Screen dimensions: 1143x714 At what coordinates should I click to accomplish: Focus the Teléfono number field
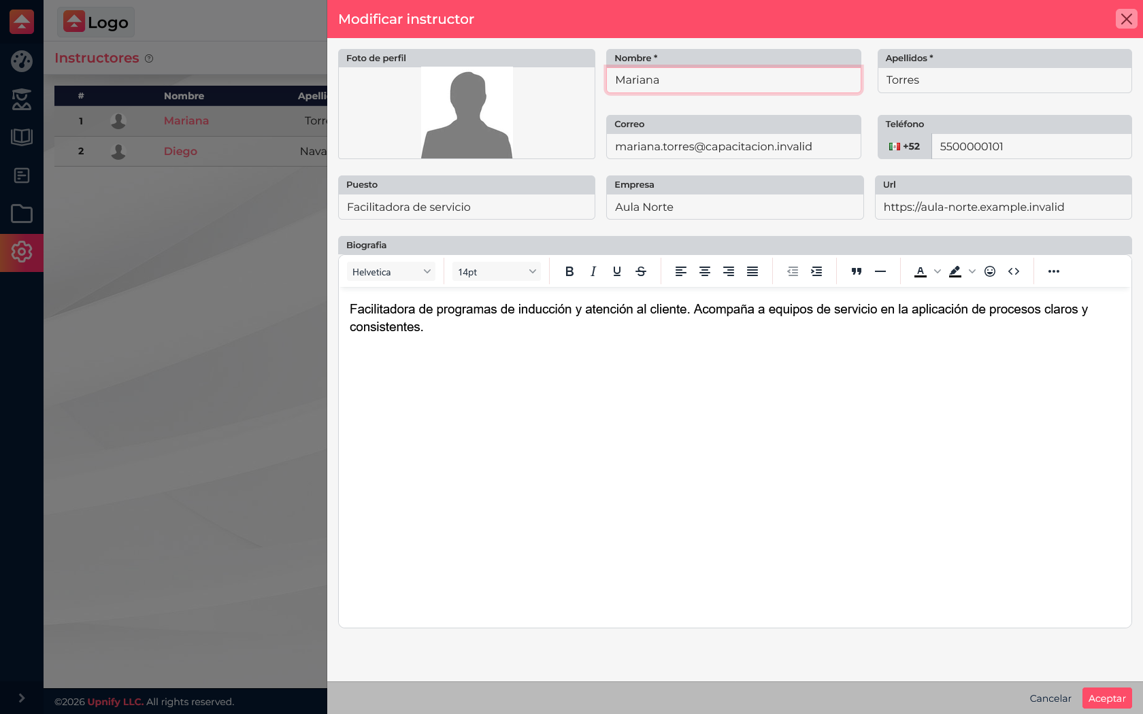click(x=1031, y=146)
